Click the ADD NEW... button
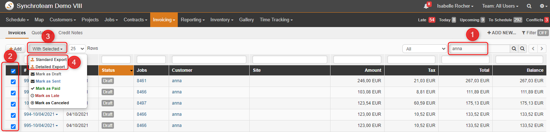 point(502,33)
